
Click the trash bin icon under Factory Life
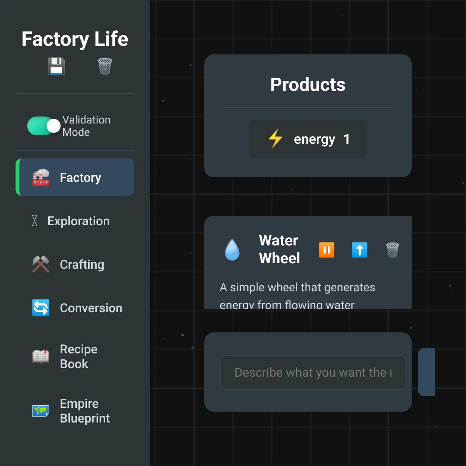click(x=105, y=66)
